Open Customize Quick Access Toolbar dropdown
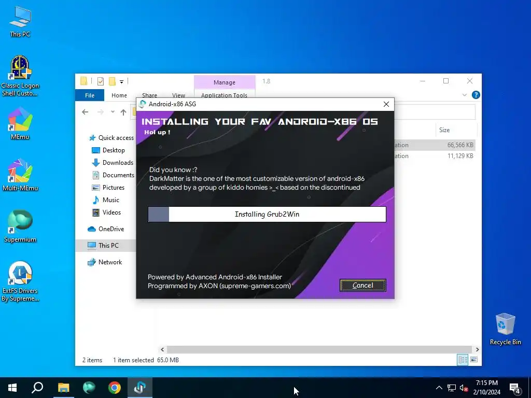This screenshot has height=398, width=531. tap(121, 81)
